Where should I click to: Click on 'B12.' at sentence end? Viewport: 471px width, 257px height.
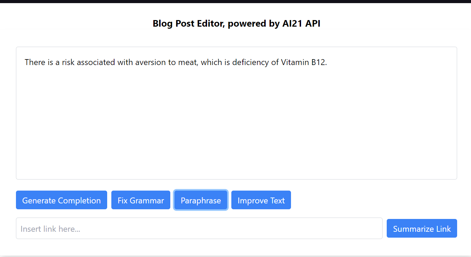(319, 63)
